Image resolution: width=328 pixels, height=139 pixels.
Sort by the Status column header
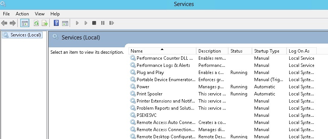tap(240, 51)
